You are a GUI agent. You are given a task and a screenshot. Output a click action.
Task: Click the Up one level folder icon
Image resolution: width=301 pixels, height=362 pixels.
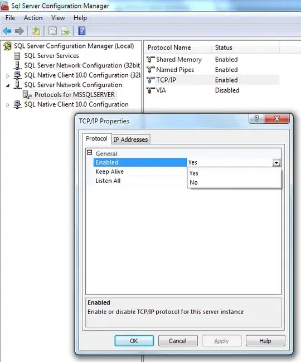[x=36, y=31]
